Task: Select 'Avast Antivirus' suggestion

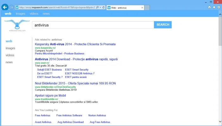Action: [43, 122]
